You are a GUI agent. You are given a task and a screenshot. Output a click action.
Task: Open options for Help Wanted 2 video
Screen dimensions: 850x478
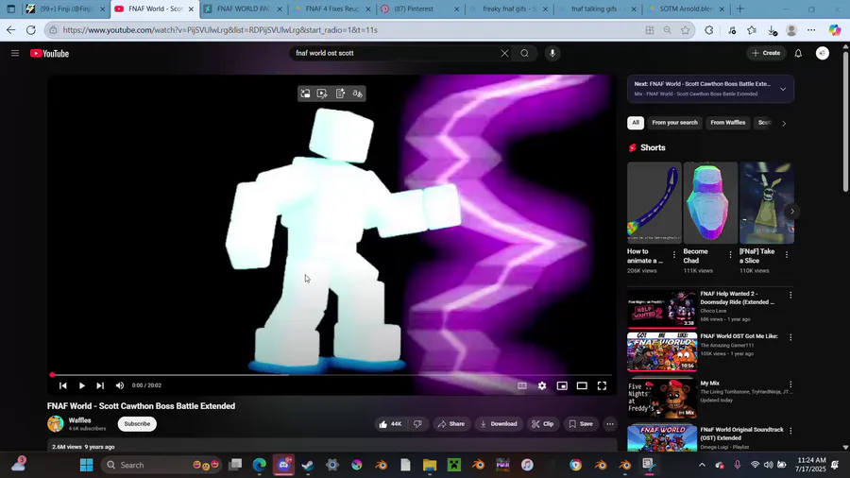pyautogui.click(x=790, y=295)
